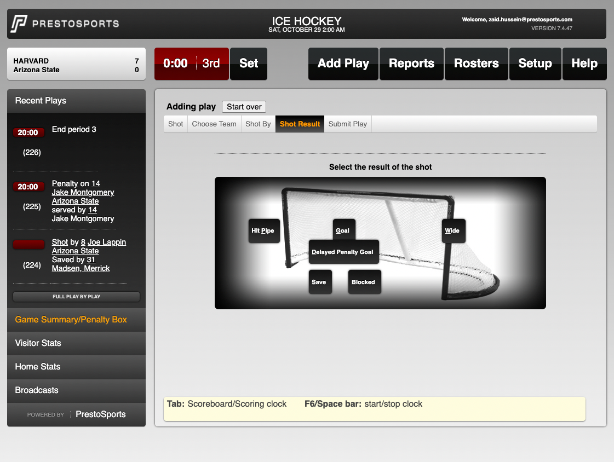Open Broadcasts panel
This screenshot has height=462, width=614.
(76, 390)
